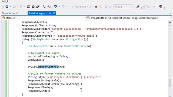Click the 'true' keyword on Response.Buffer line
Image resolution: width=173 pixels, height=97 pixels.
[52, 25]
